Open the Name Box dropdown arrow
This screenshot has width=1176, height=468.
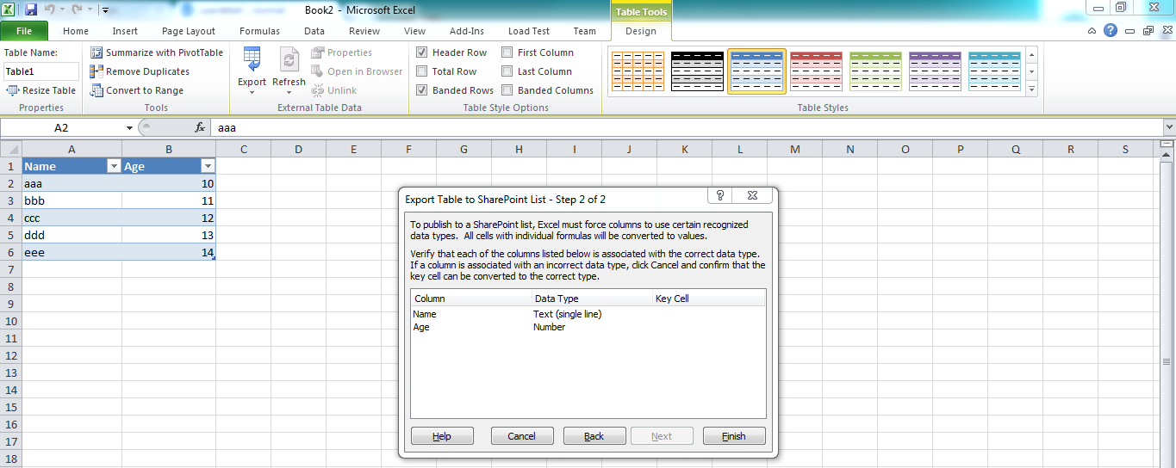click(x=129, y=127)
